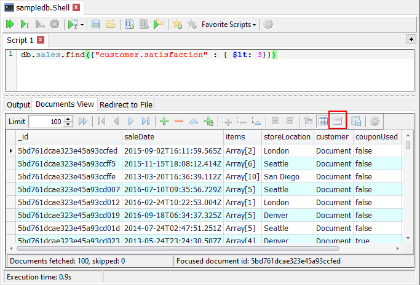
Task: Run the script with the green play button
Action: [10, 25]
